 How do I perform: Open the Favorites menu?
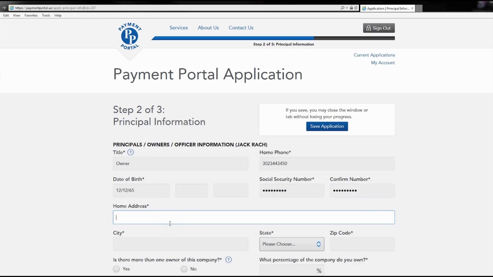(31, 15)
